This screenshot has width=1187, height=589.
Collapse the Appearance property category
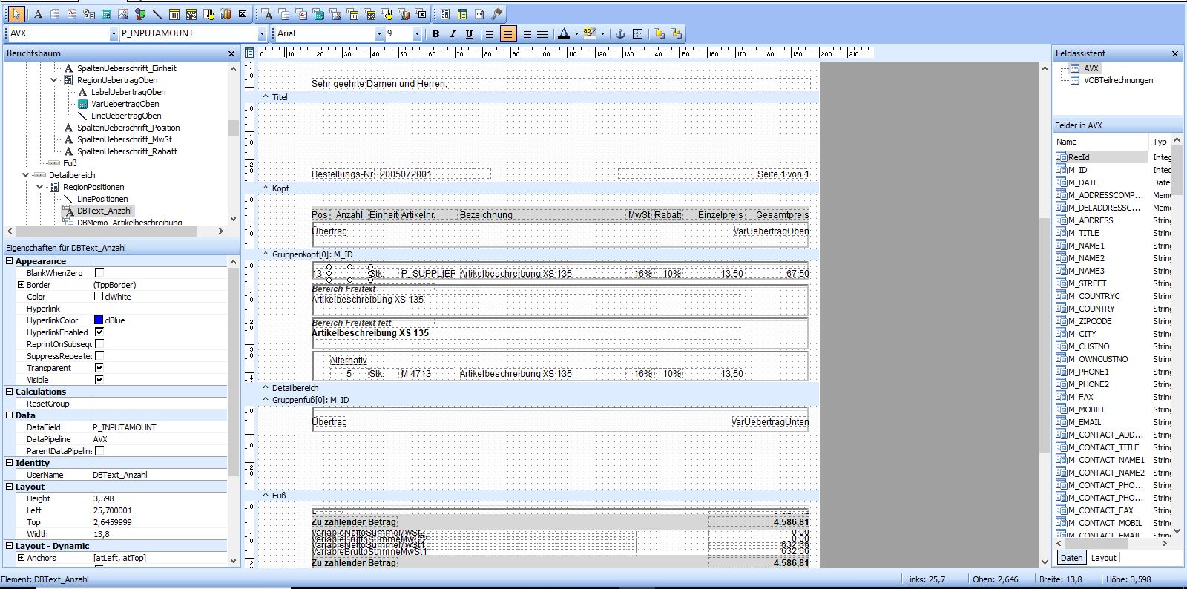[x=10, y=261]
